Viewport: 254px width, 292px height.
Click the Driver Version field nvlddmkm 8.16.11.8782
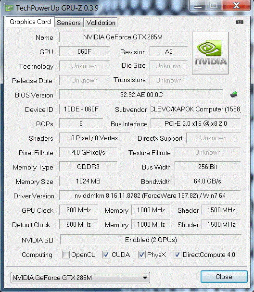pyautogui.click(x=150, y=195)
